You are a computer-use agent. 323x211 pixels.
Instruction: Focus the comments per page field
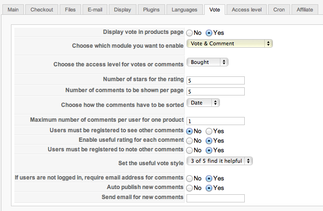point(216,91)
